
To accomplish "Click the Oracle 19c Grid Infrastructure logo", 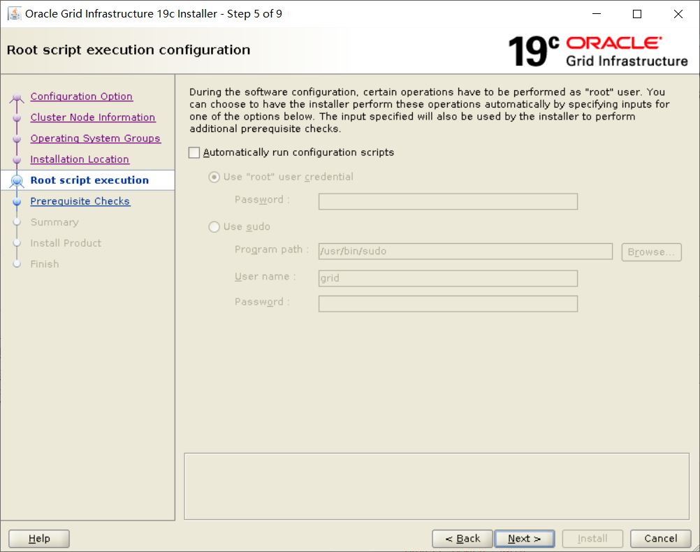I will point(598,51).
